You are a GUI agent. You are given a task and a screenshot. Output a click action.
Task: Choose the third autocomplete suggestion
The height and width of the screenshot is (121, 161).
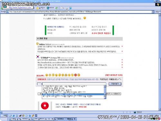(73, 90)
